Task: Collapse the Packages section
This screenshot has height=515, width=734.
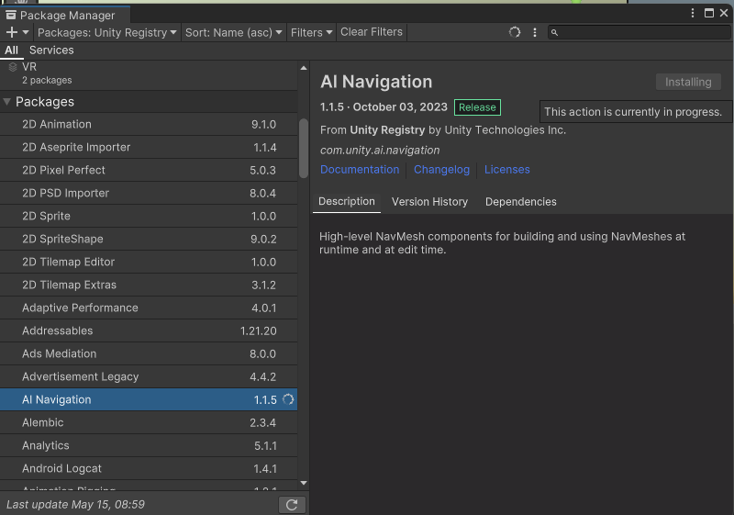Action: pyautogui.click(x=7, y=102)
